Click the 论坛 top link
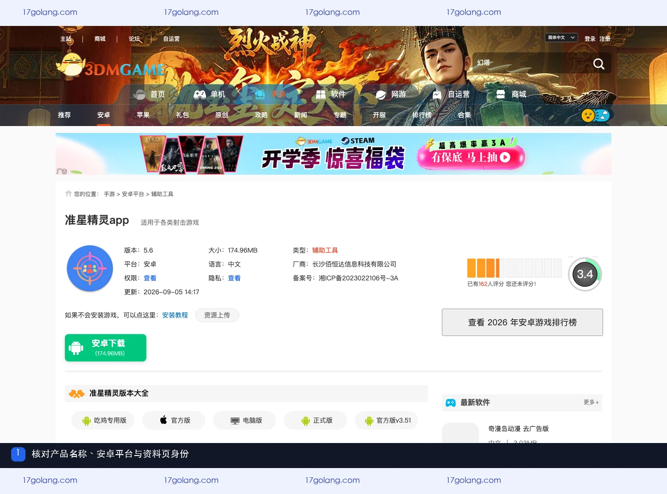This screenshot has width=667, height=494. [x=134, y=39]
